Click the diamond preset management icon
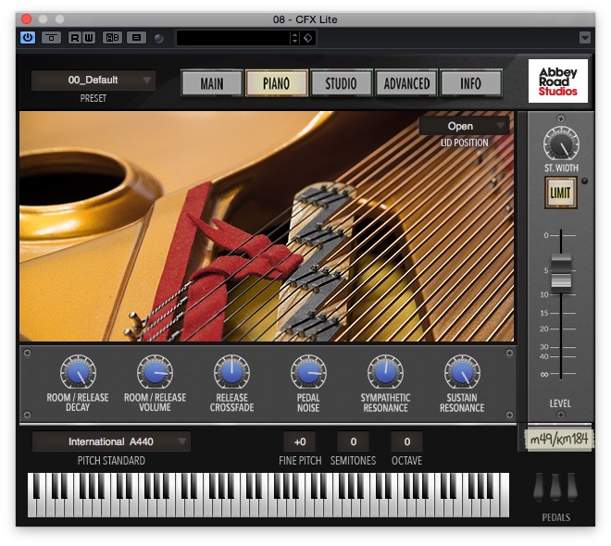611x546 pixels. 308,38
